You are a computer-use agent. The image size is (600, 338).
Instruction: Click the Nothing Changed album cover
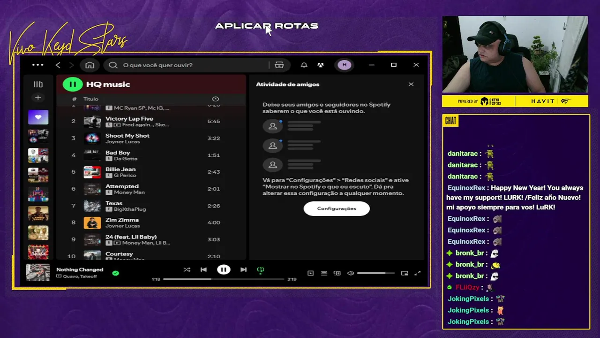coord(38,272)
